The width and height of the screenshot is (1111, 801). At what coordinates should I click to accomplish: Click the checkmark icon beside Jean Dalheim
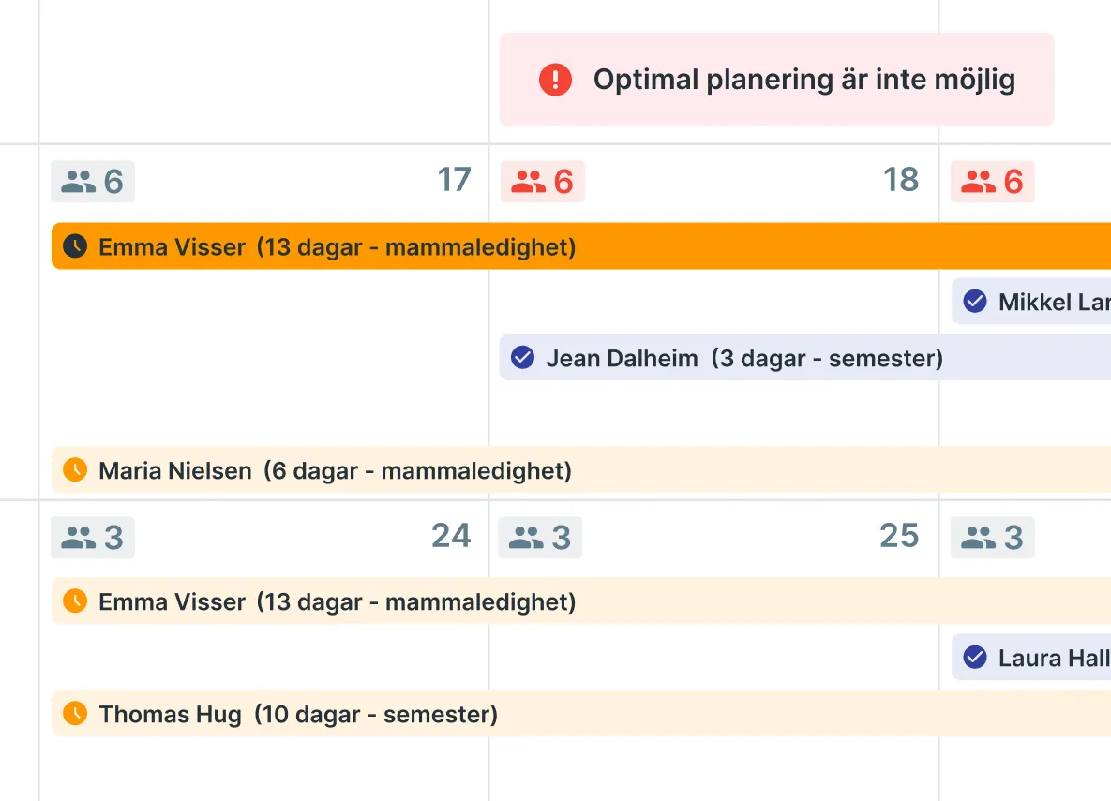tap(522, 358)
